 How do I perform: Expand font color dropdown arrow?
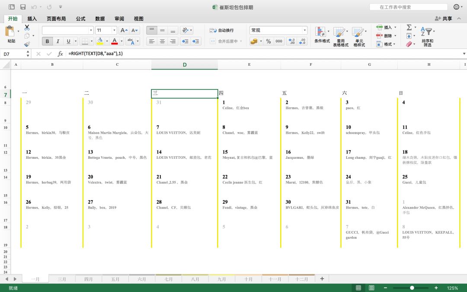[122, 41]
